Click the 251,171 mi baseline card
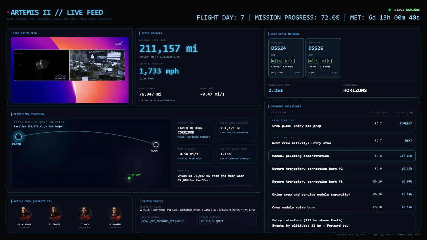Screen dimensions: 427x240 click(x=237, y=130)
